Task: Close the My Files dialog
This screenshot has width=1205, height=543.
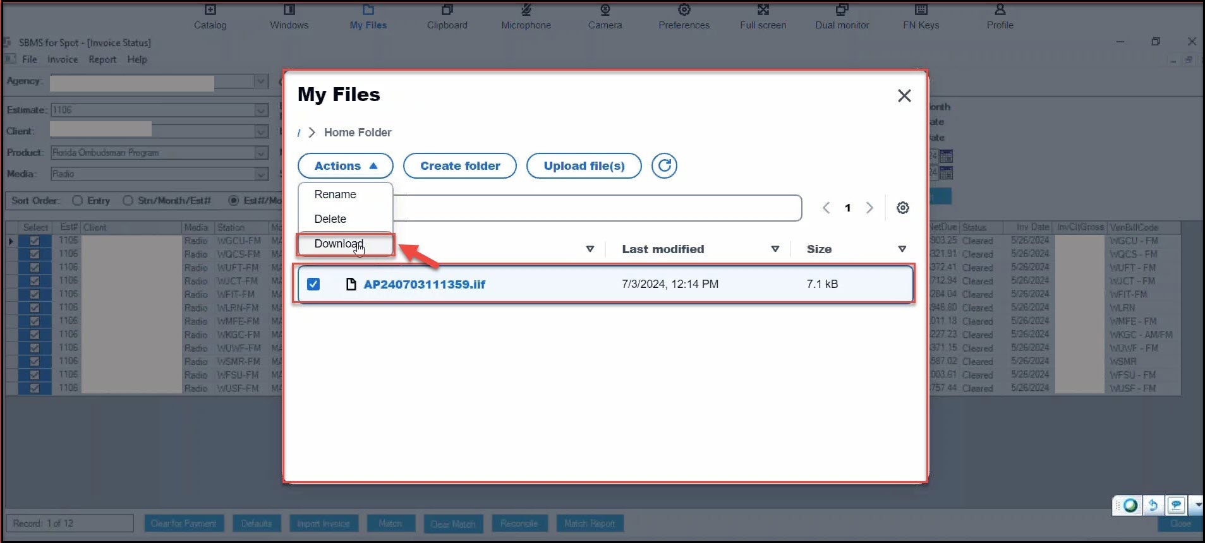Action: 904,95
